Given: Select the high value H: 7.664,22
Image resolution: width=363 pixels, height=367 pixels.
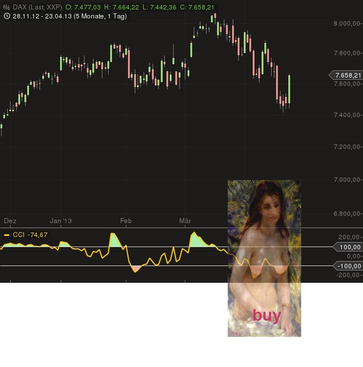Looking at the screenshot, I should (x=121, y=7).
